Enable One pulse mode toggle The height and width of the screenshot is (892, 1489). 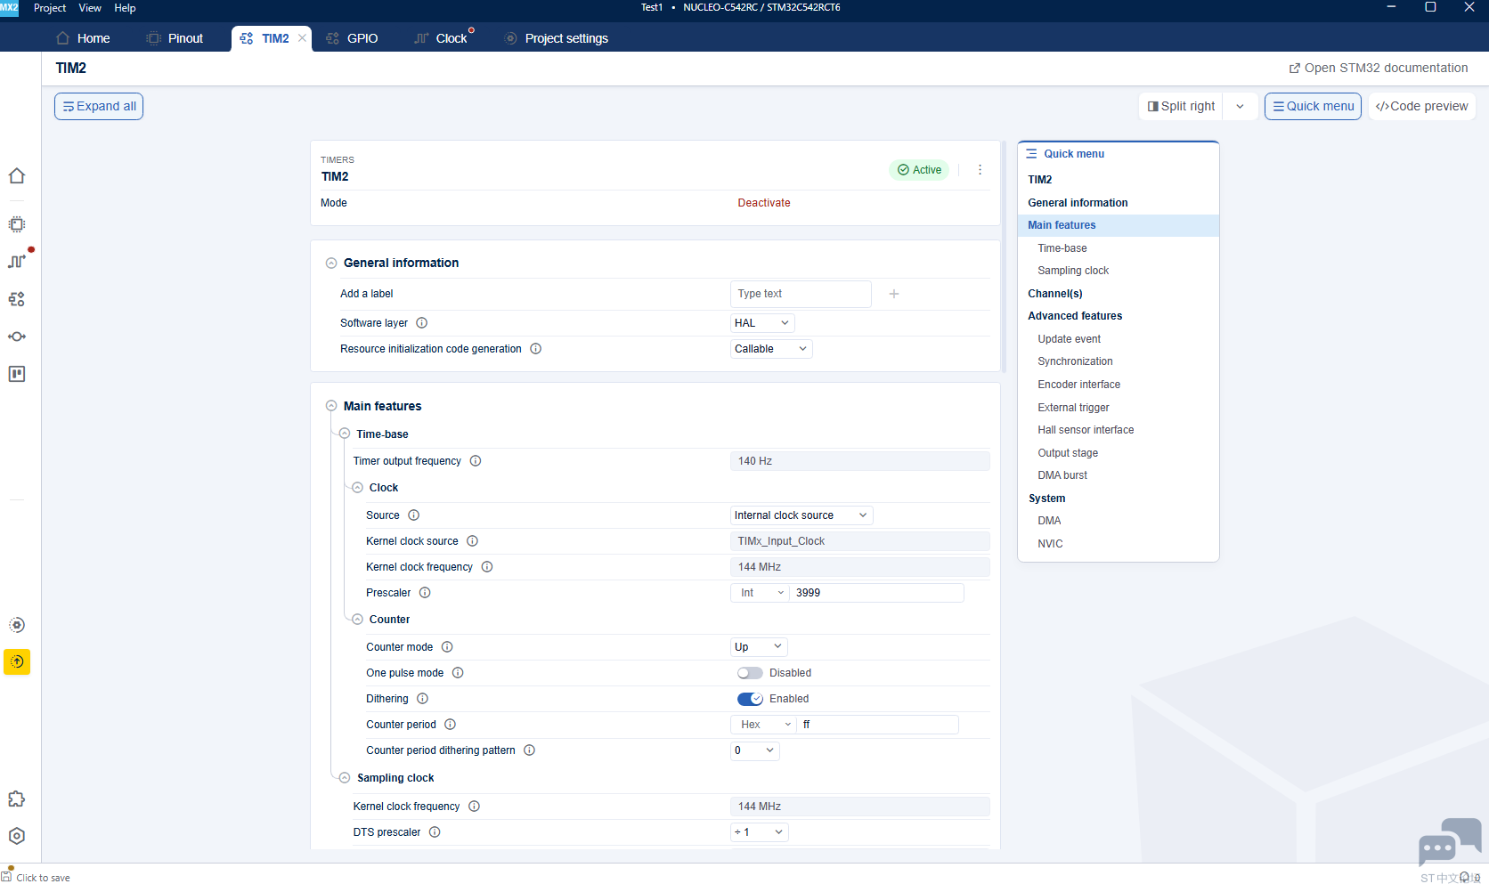pyautogui.click(x=750, y=673)
